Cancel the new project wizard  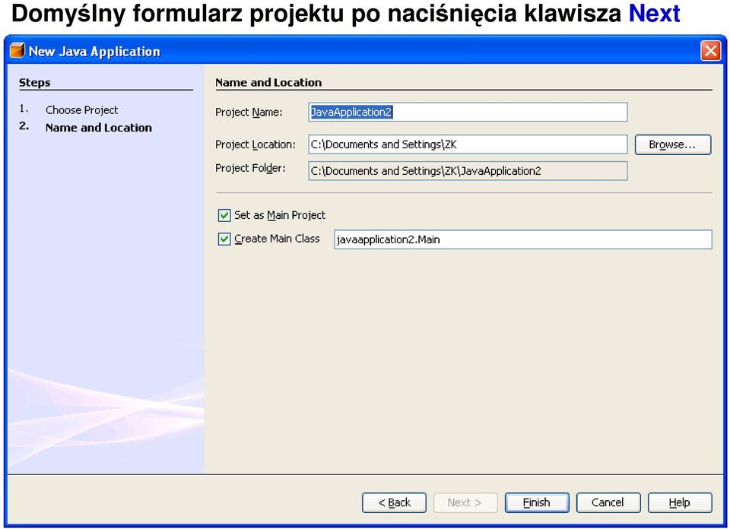[x=608, y=502]
